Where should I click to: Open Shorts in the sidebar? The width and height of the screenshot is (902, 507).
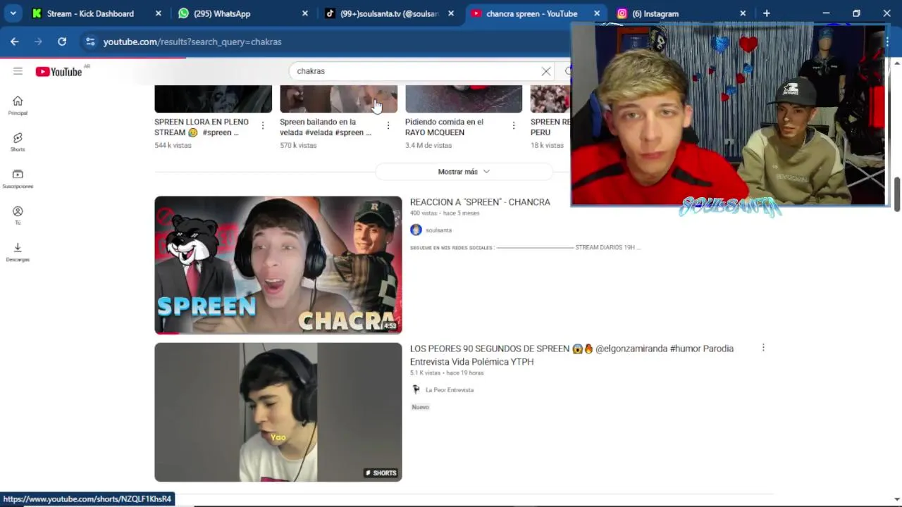pos(18,142)
